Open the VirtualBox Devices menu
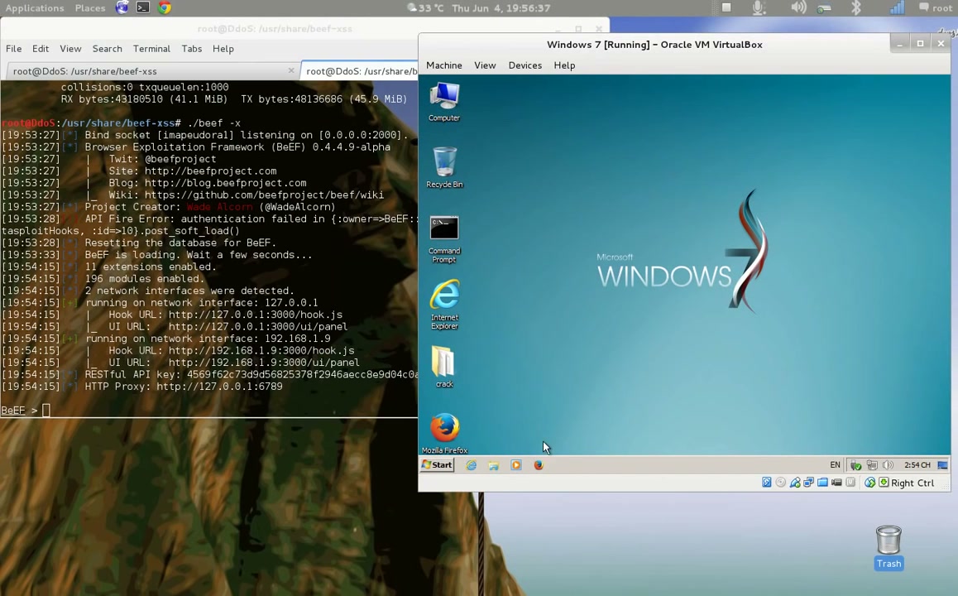958x596 pixels. (x=525, y=65)
